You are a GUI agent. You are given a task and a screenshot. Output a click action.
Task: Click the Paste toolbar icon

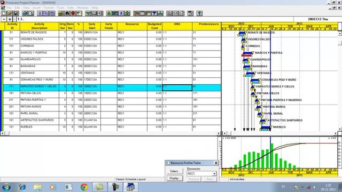click(x=52, y=13)
